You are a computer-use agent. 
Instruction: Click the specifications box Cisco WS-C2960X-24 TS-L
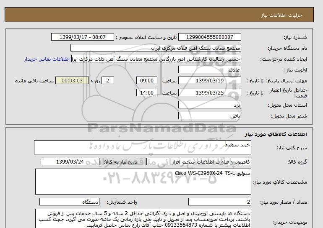click(143, 182)
